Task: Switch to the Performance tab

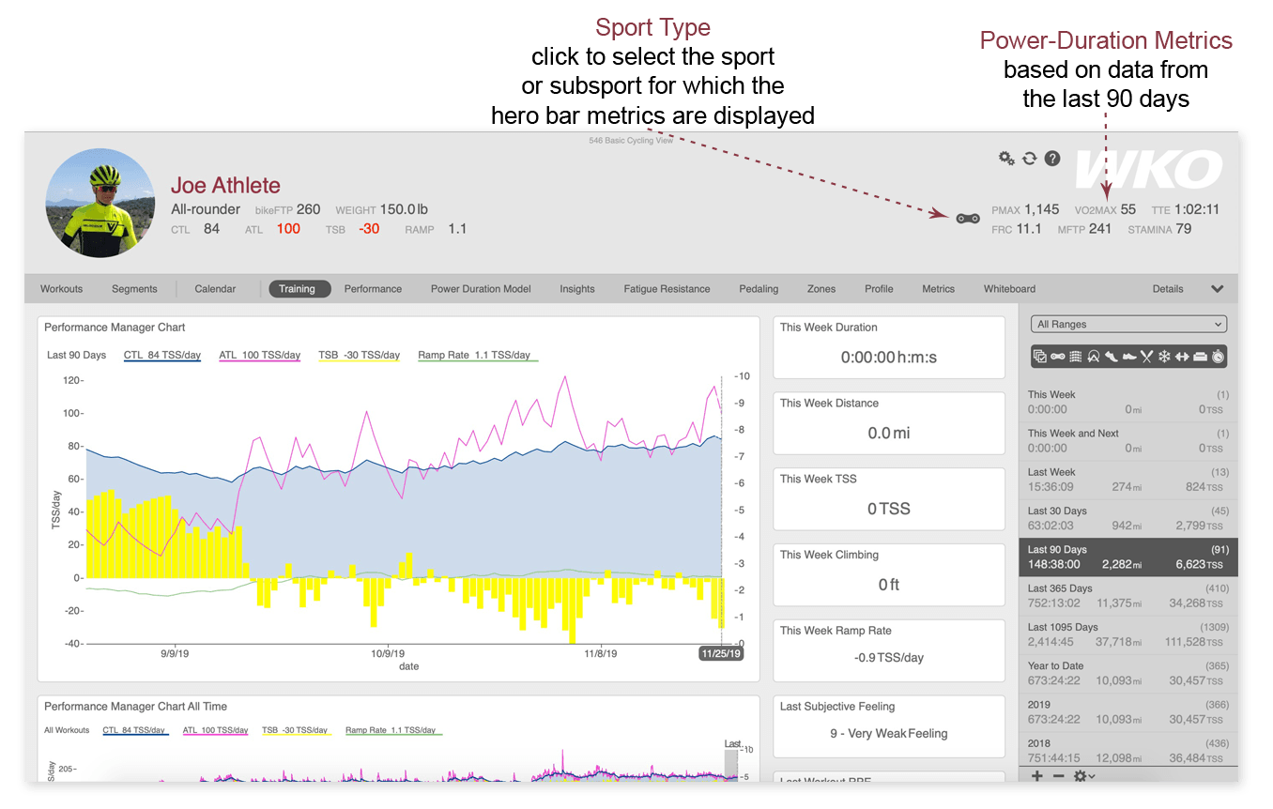Action: pyautogui.click(x=373, y=289)
